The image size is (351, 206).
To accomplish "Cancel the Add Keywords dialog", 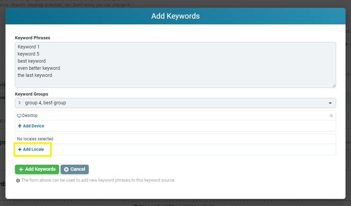I will pyautogui.click(x=74, y=169).
